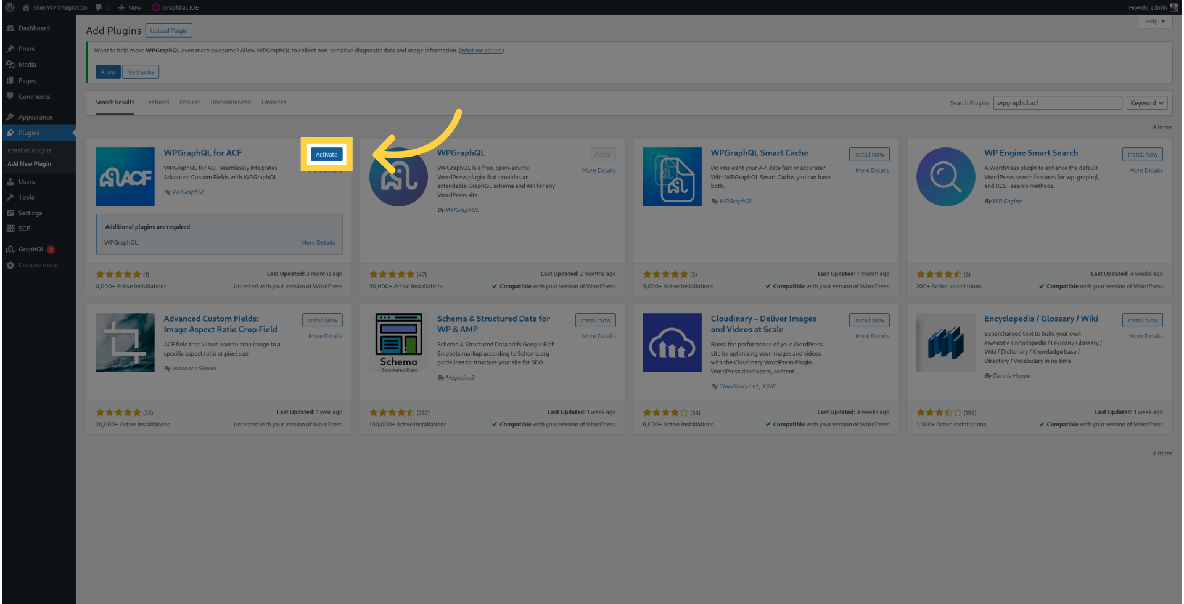This screenshot has height=604, width=1184.
Task: Open More Details for WPGraphQL Smart Cache
Action: (x=873, y=171)
